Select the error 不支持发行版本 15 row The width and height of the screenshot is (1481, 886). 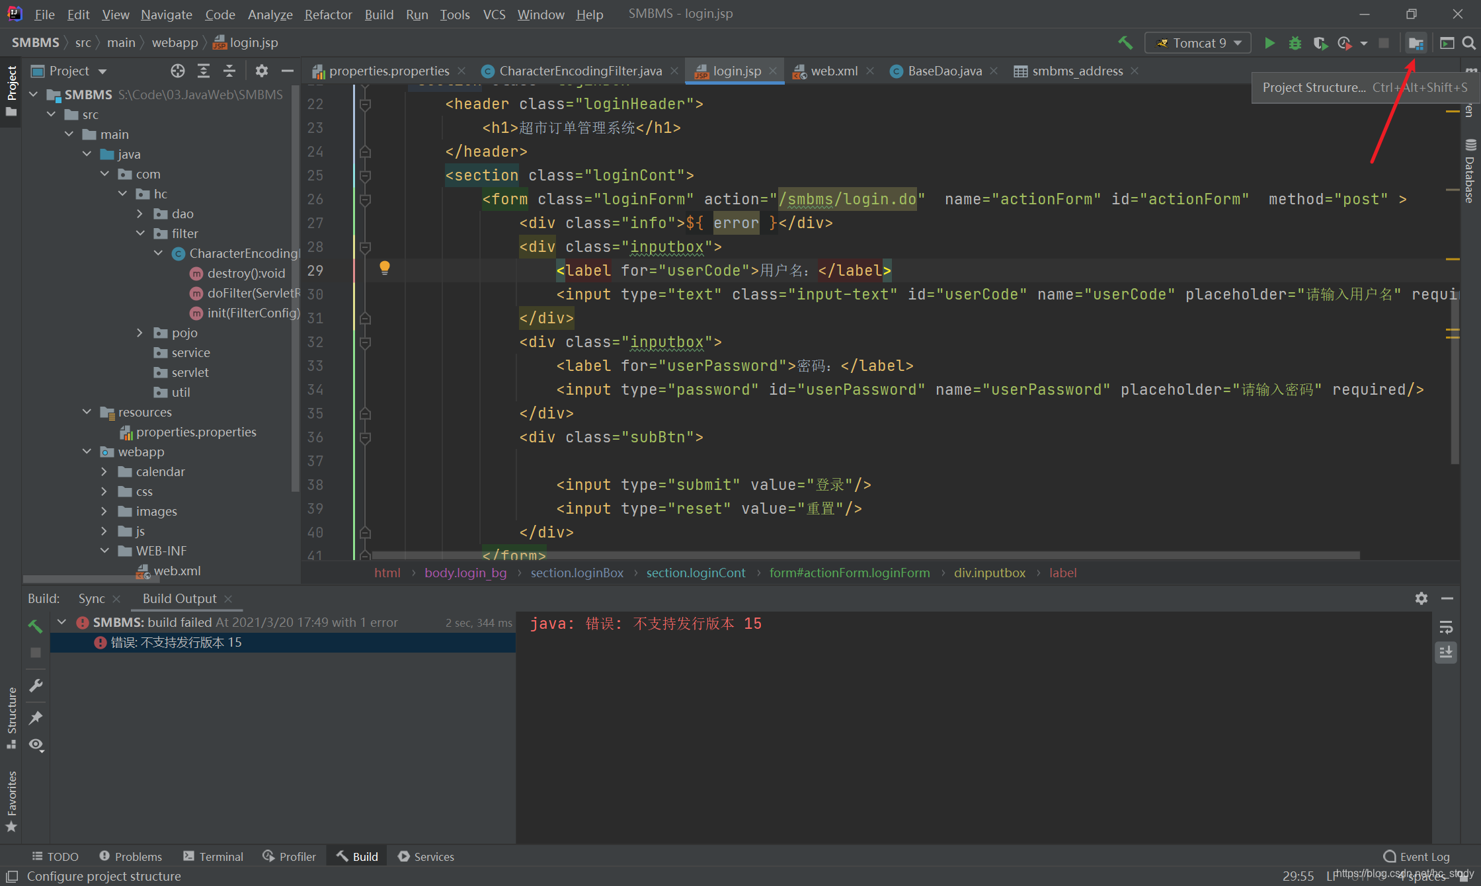(283, 643)
